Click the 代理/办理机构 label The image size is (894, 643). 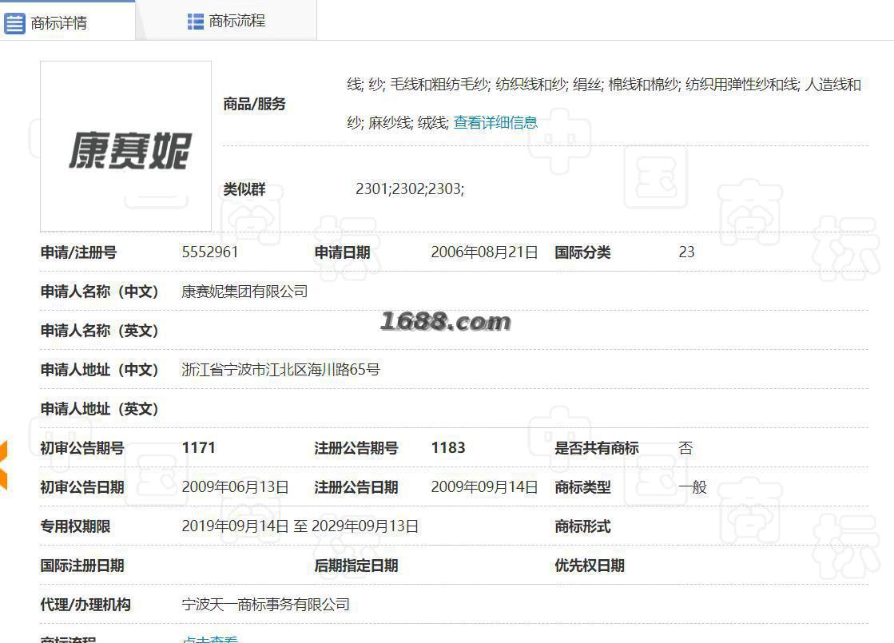pyautogui.click(x=85, y=604)
